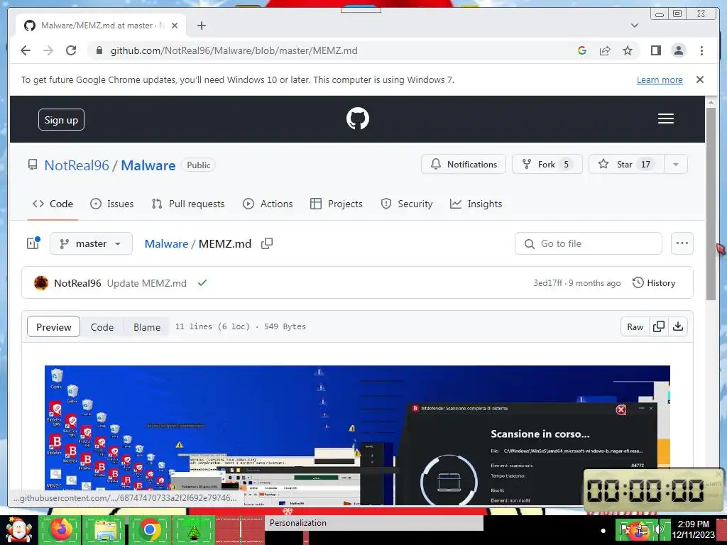This screenshot has height=545, width=727.
Task: Download raw file icon
Action: tap(678, 326)
